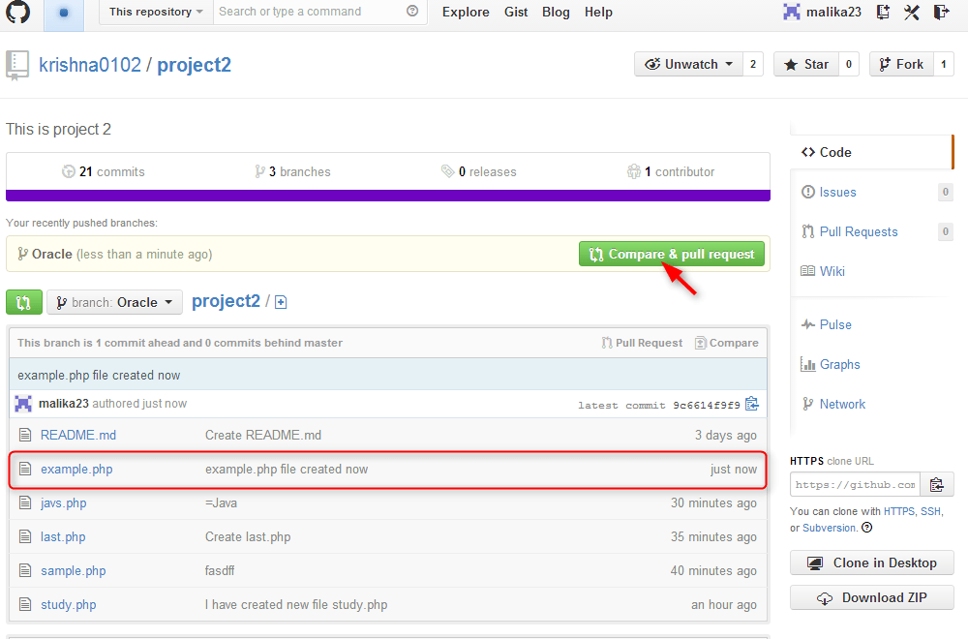The image size is (968, 639).
Task: Click the sample.php file icon
Action: (25, 570)
